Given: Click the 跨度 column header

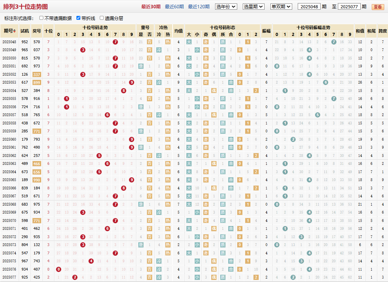Looking at the screenshot, I should pyautogui.click(x=383, y=31).
